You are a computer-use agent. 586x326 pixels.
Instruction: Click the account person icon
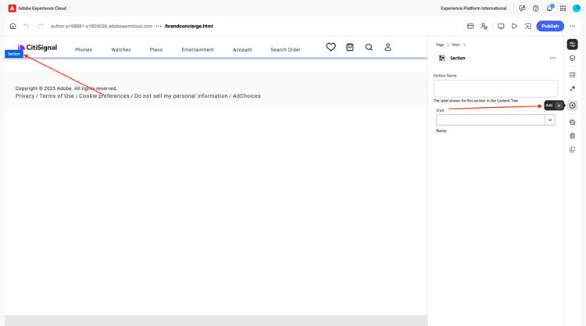(388, 47)
